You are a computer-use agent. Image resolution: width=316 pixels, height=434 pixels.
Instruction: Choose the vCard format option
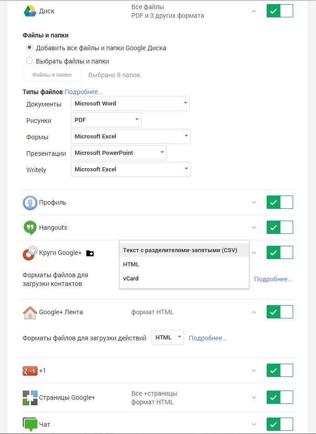pos(184,279)
